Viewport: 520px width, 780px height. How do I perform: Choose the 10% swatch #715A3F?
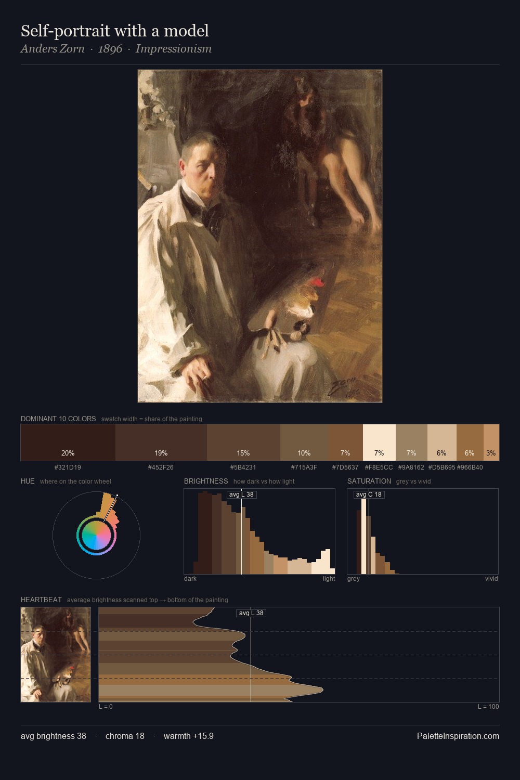coord(304,443)
